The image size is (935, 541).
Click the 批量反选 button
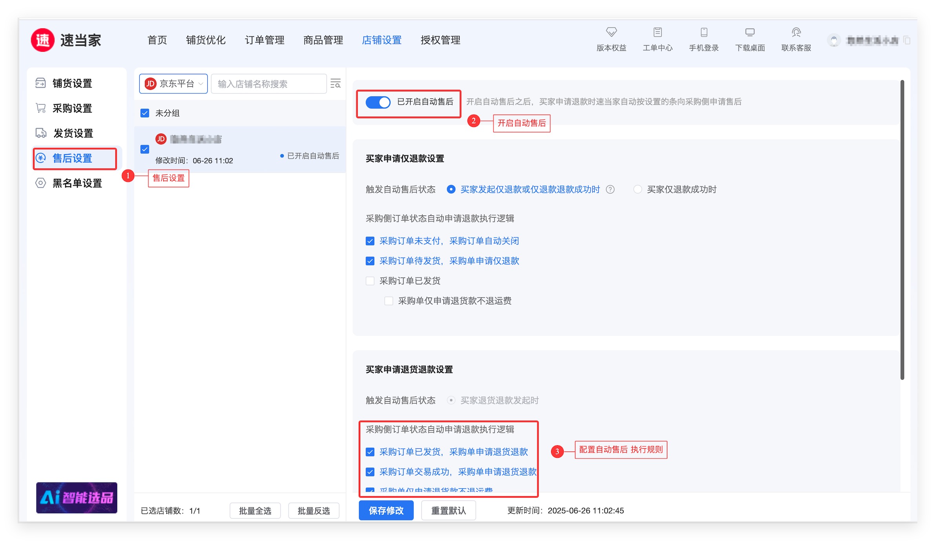313,511
